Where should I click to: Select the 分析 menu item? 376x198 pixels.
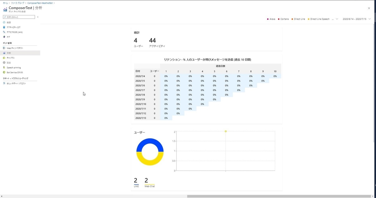click(20, 53)
